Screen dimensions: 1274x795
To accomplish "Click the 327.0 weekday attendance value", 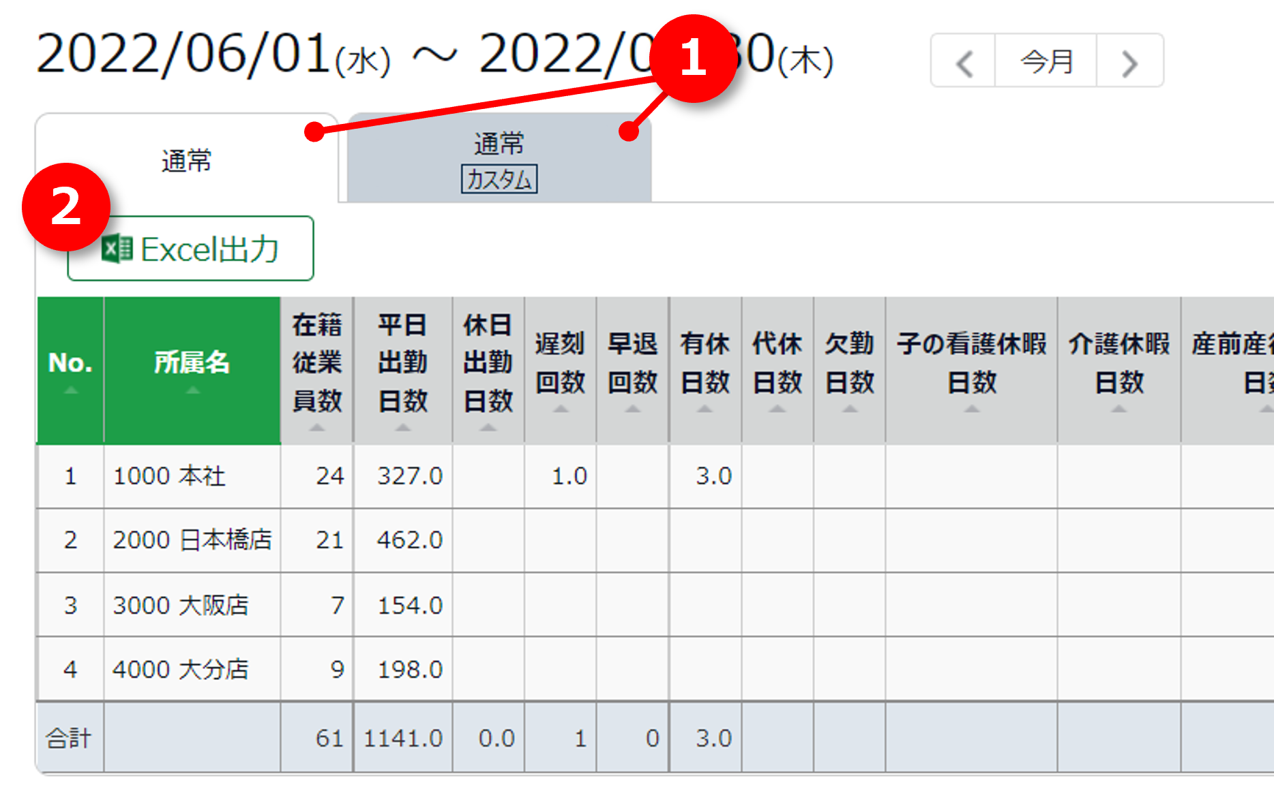I will coord(410,476).
